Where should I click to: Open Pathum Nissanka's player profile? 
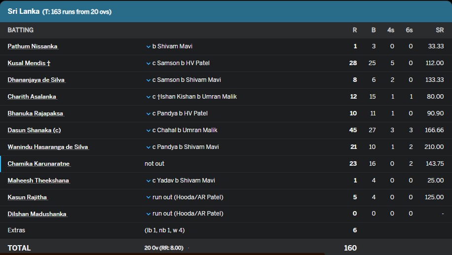click(x=33, y=46)
